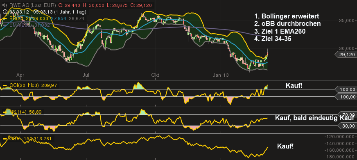Click the -120.000.000 OBV axis label
Viewport: 357px width, 160px height.
340,137
